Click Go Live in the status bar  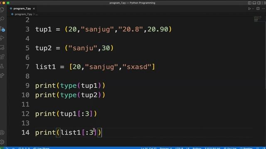(x=230, y=148)
